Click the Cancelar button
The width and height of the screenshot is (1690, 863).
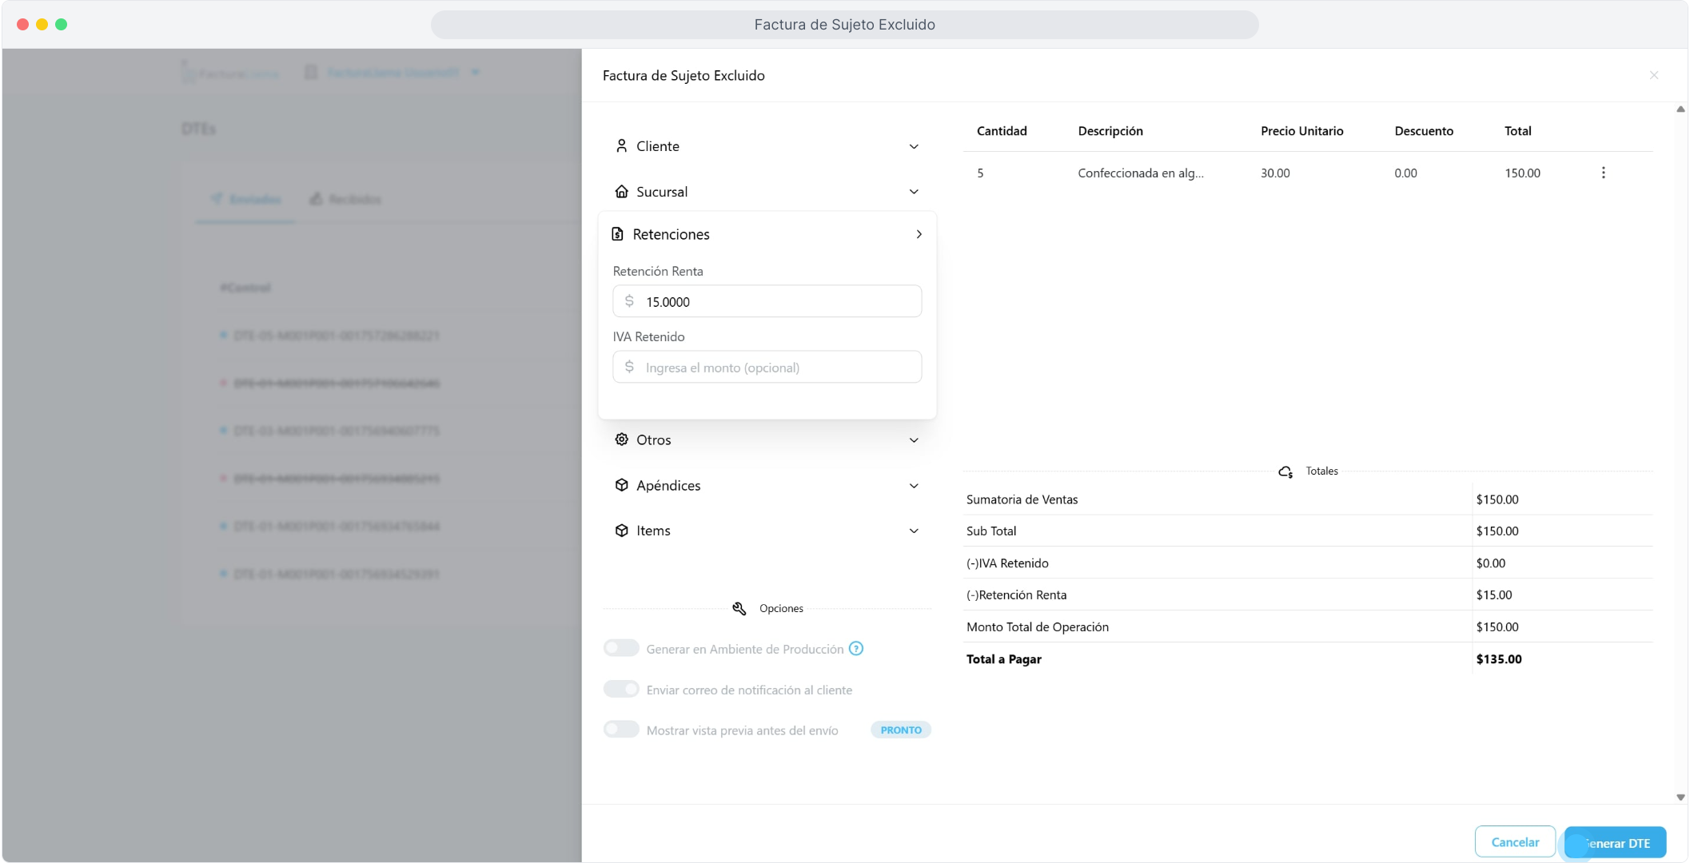click(1514, 842)
